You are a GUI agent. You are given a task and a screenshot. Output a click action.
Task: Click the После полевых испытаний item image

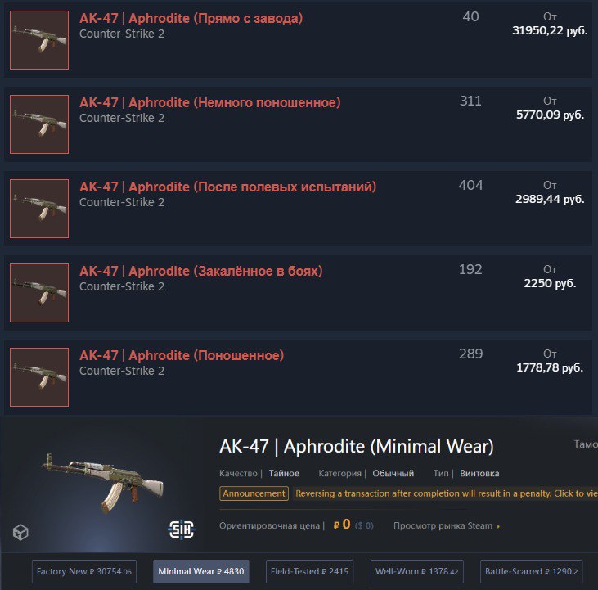point(39,209)
